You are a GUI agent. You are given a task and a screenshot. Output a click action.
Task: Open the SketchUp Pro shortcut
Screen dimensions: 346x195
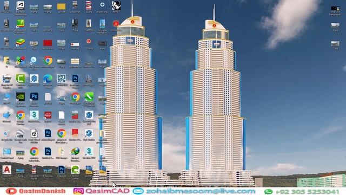tap(89, 116)
